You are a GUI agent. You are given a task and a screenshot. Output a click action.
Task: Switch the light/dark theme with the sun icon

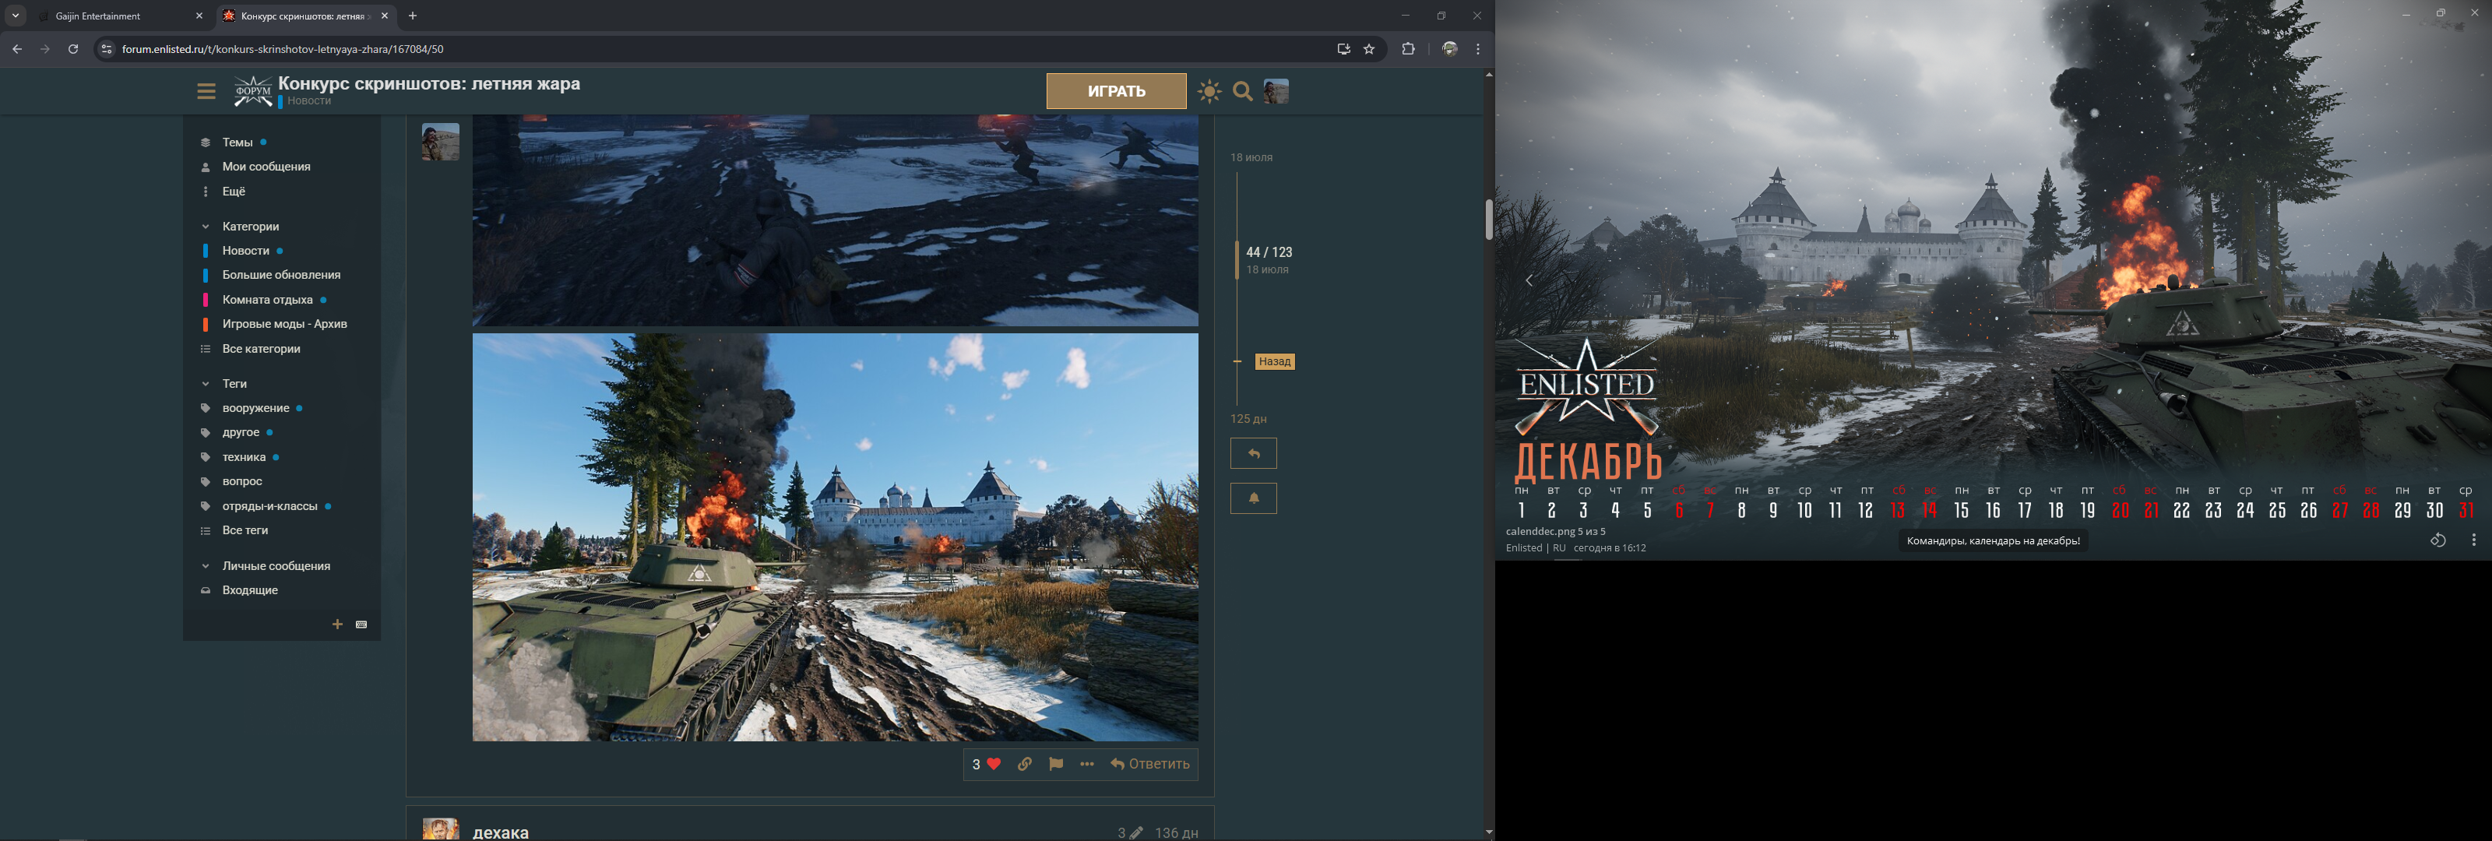pyautogui.click(x=1209, y=91)
